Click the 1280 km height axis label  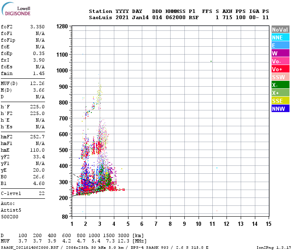tap(62, 26)
